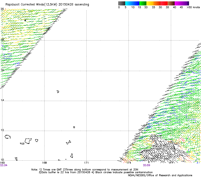
Task: Click the red 30-35 knots legend swatch
Action: point(164,3)
